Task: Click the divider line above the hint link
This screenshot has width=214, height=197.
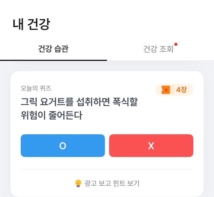Action: coord(107,170)
